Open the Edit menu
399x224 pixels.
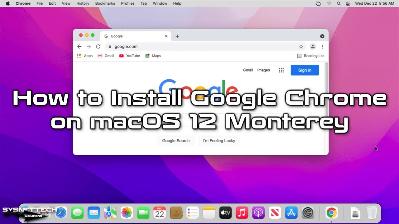point(52,3)
